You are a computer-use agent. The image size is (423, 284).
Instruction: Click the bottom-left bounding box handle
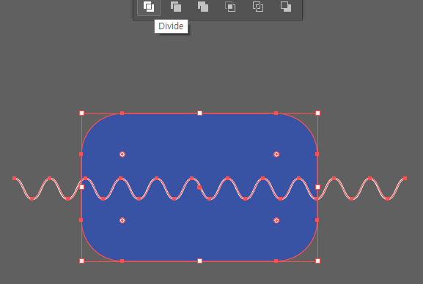[81, 261]
